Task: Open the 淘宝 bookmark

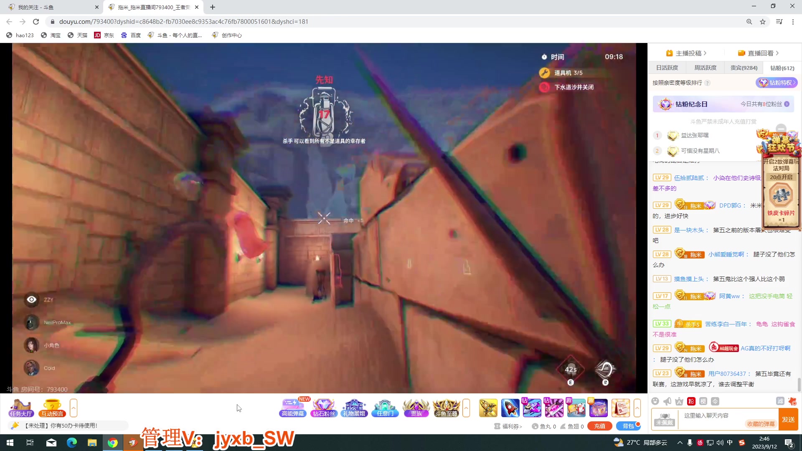Action: (51, 35)
